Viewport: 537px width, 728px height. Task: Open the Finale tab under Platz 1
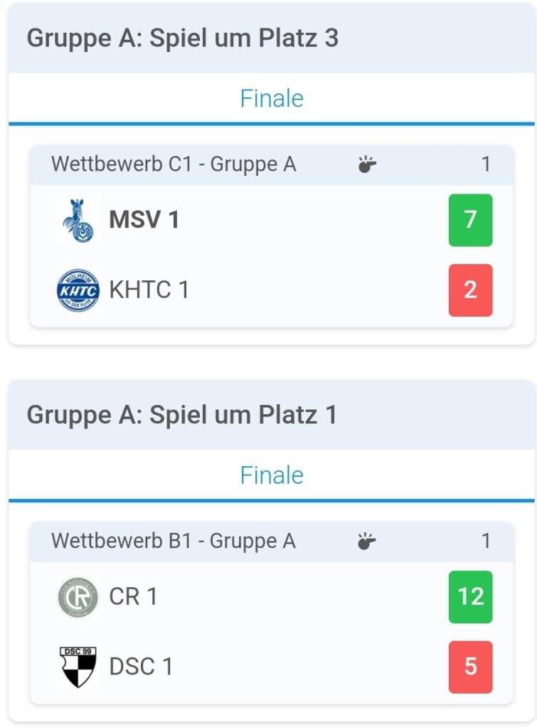click(272, 475)
